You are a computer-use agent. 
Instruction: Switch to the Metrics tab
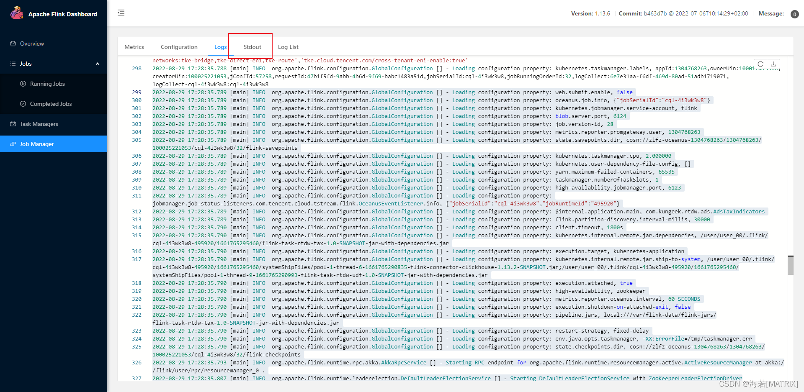coord(134,47)
